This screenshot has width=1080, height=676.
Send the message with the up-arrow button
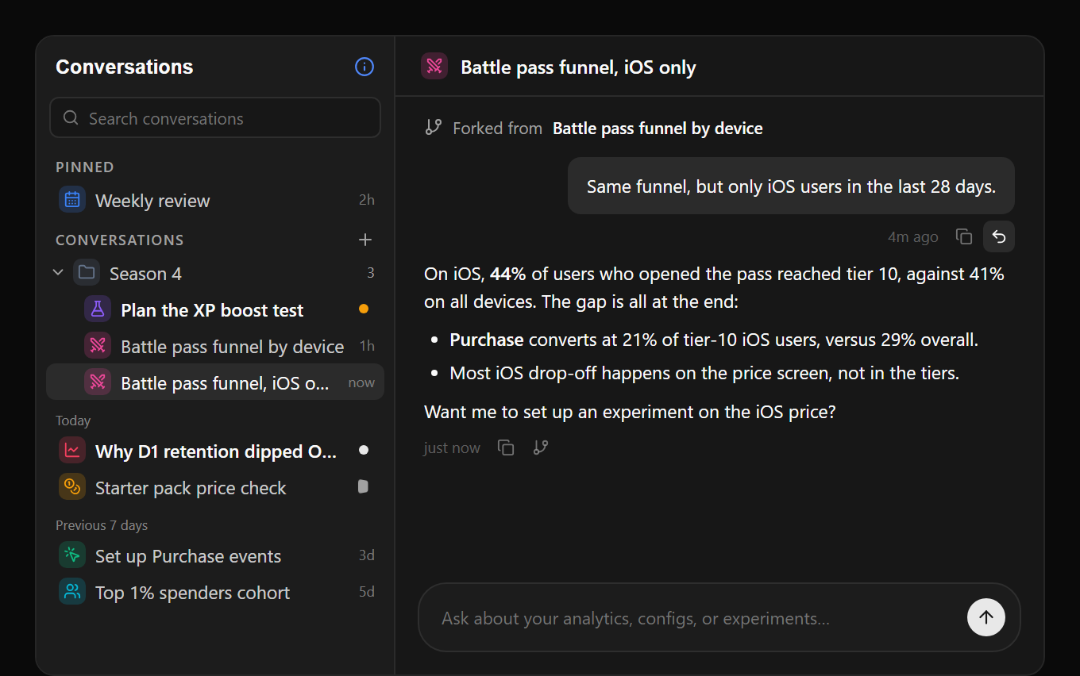coord(986,617)
